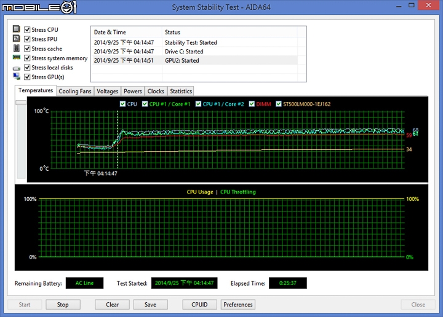
Task: Switch to the Clocks tab
Action: click(x=156, y=91)
